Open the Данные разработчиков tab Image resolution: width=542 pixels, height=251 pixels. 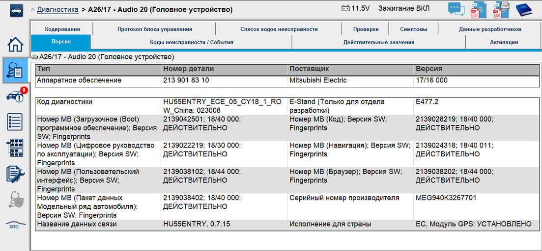[490, 29]
